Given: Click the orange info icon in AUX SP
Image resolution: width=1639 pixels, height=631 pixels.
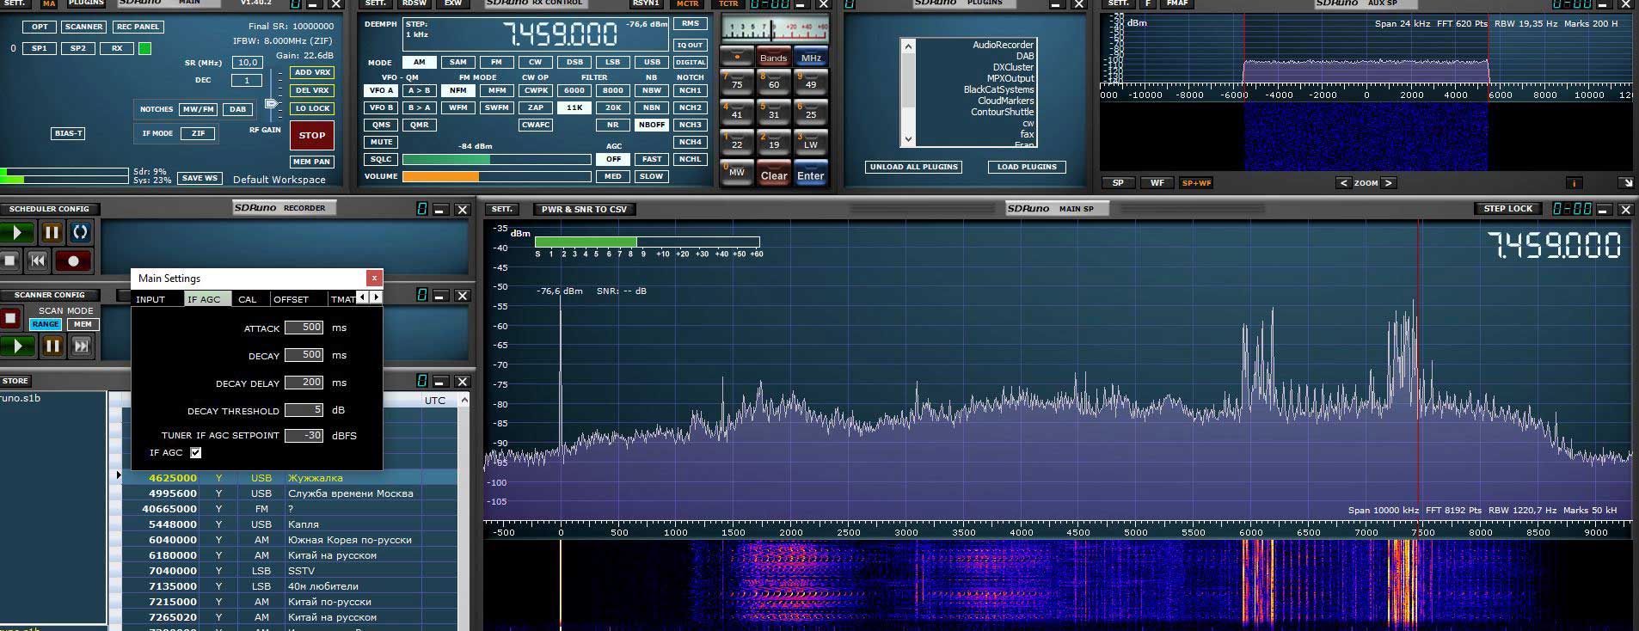Looking at the screenshot, I should coord(1575,183).
